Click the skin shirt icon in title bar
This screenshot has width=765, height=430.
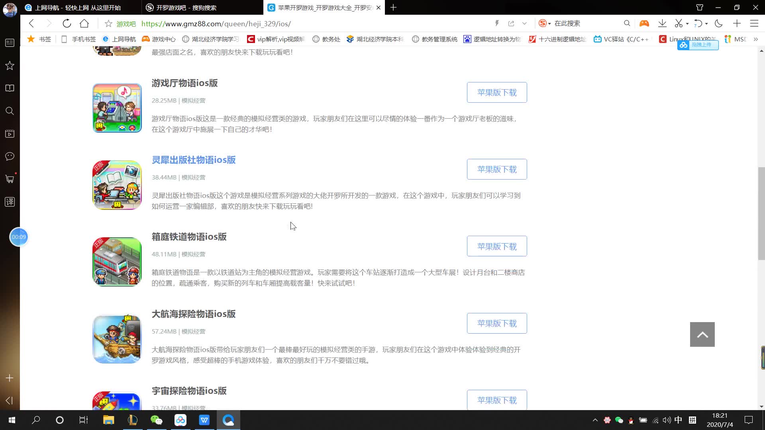(x=699, y=8)
